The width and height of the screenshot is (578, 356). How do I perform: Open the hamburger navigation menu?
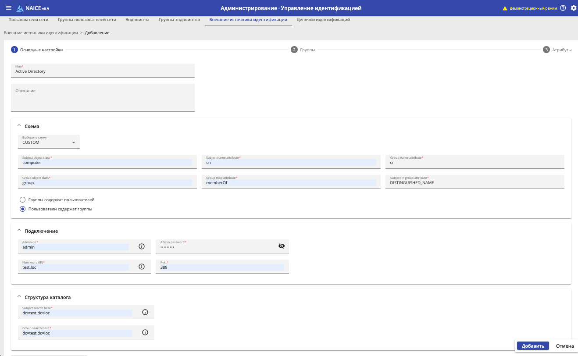[8, 8]
